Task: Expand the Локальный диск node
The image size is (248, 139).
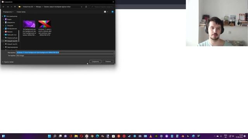Action: click(x=3, y=38)
